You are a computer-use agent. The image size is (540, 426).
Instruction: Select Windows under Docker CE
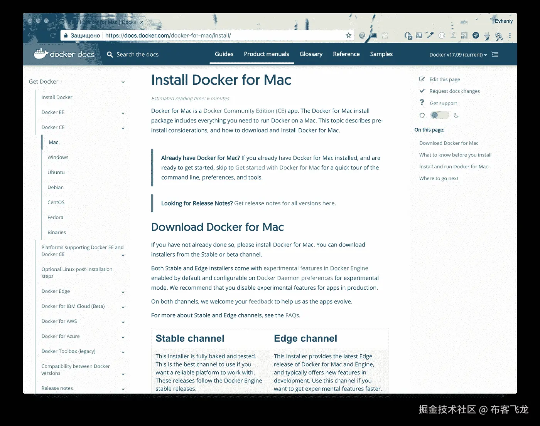[x=58, y=157]
